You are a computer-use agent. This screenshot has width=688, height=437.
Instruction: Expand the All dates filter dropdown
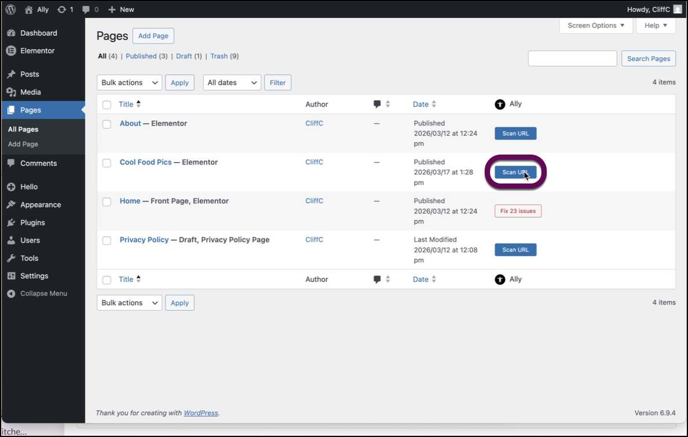click(x=232, y=83)
